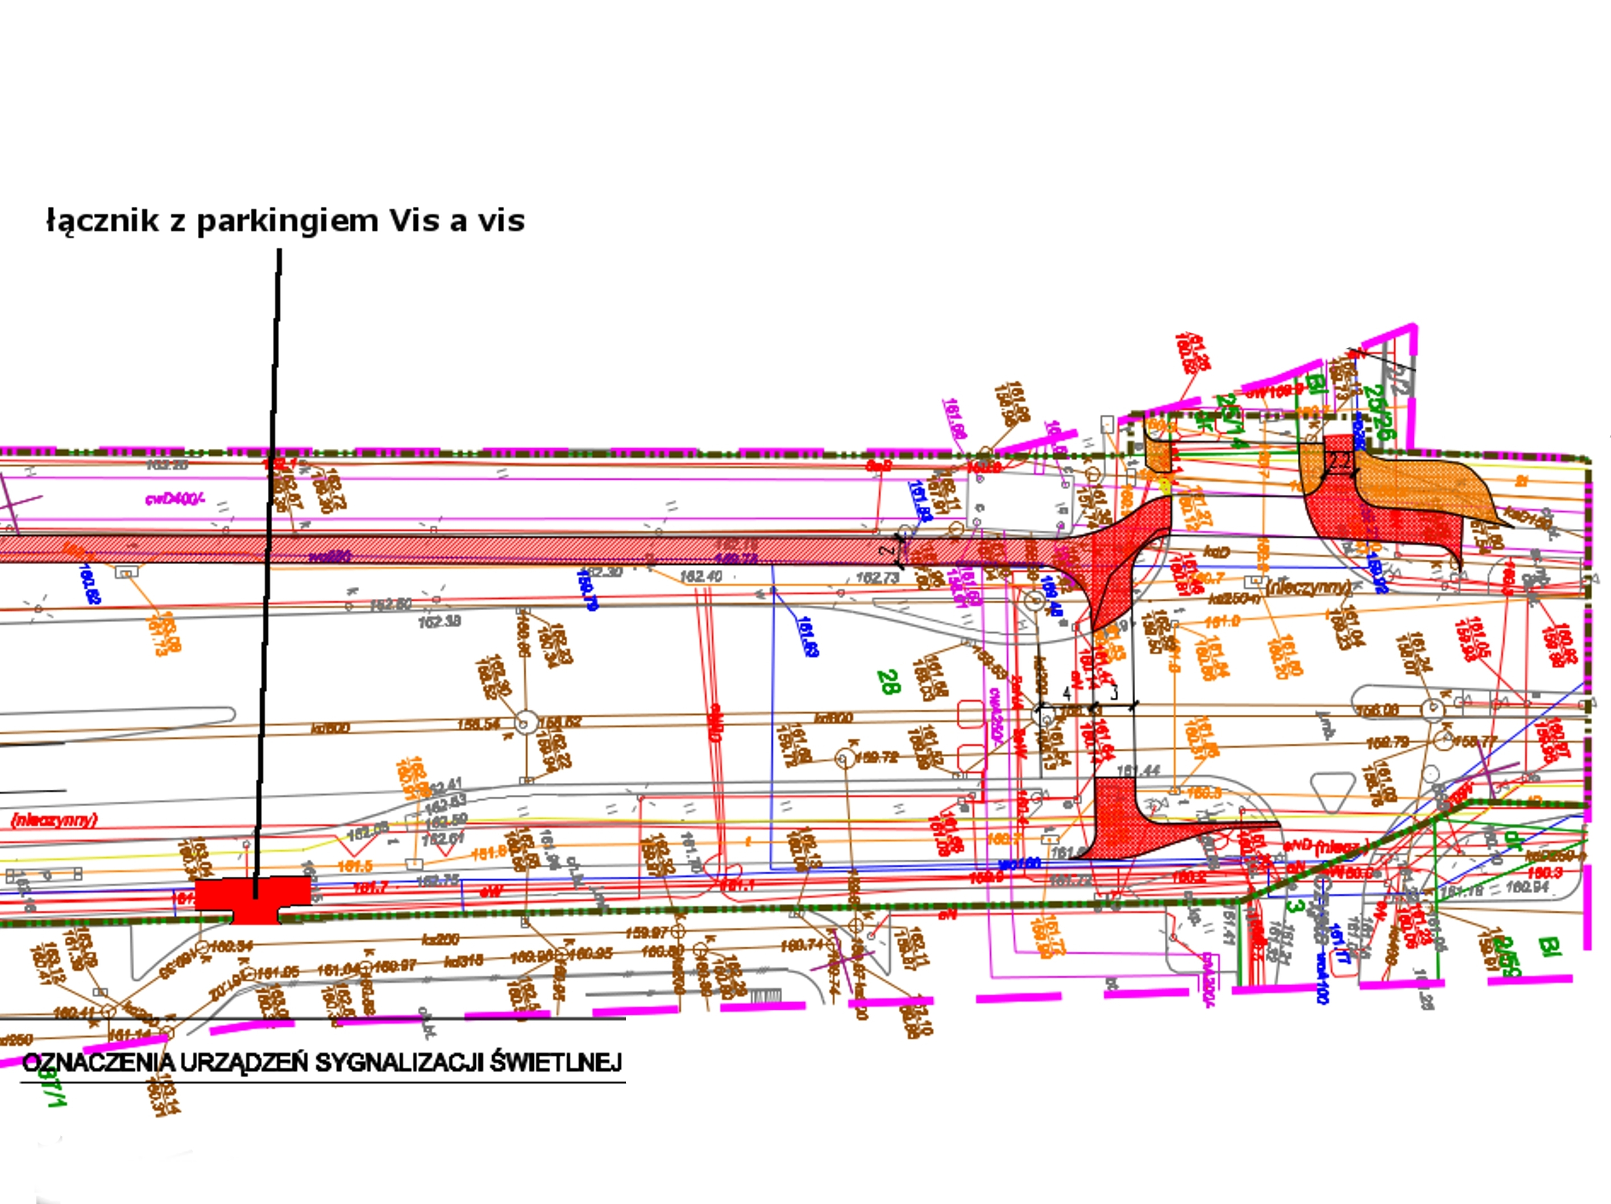Click the brown elevation '159.97'
This screenshot has width=1611, height=1204.
click(x=647, y=932)
